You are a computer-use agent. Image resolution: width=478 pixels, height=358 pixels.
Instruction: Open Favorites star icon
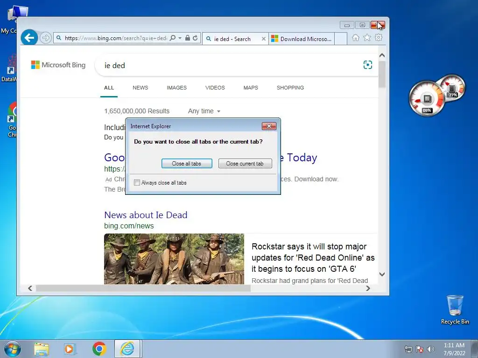click(367, 37)
